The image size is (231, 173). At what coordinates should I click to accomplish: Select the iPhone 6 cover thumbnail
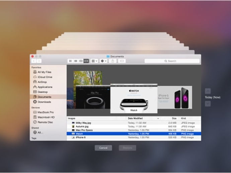[x=175, y=98]
